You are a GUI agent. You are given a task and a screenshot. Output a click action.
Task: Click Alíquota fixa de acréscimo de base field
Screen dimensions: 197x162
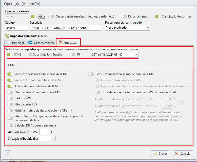coord(167,99)
